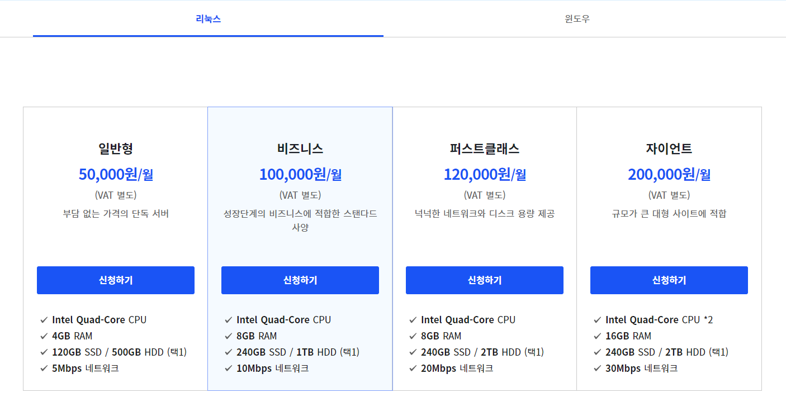
Task: Click the 200,000원/월 price on 자이언트
Action: tap(669, 174)
